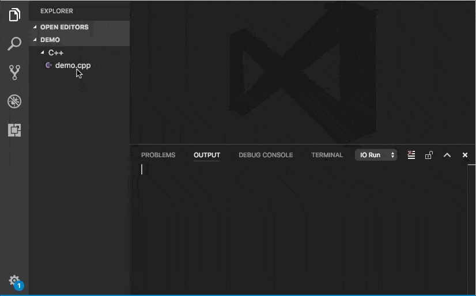Open the Source Control view
This screenshot has width=476, height=296.
coord(14,73)
